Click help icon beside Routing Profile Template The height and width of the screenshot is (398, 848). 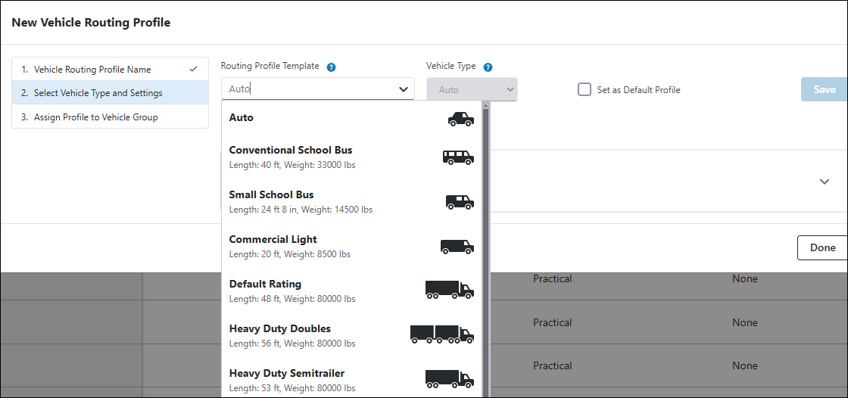331,67
